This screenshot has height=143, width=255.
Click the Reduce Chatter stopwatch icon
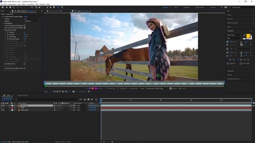coord(8,39)
